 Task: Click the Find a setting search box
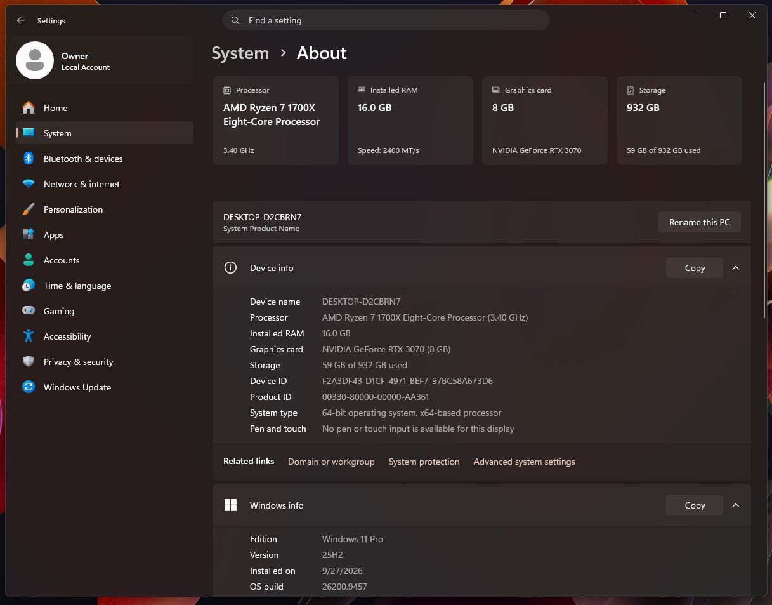386,20
